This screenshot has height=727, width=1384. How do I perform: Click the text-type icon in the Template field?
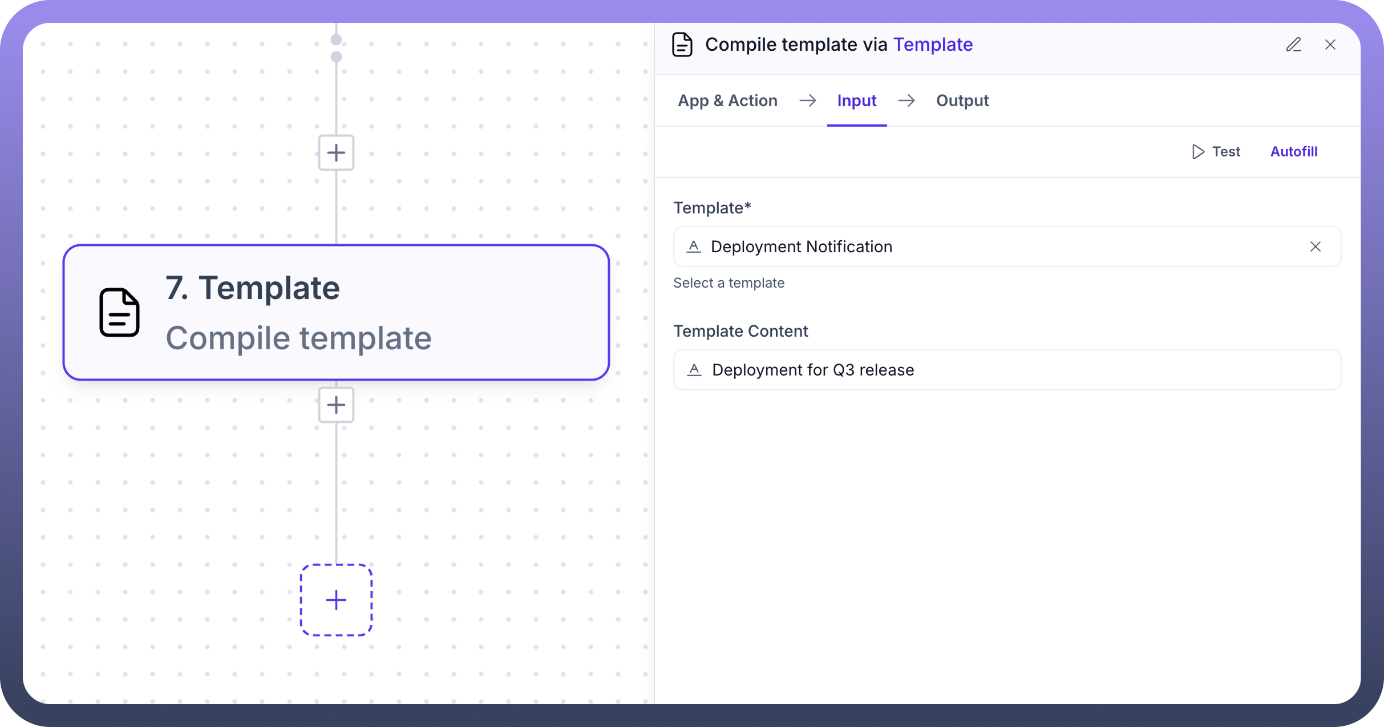693,247
